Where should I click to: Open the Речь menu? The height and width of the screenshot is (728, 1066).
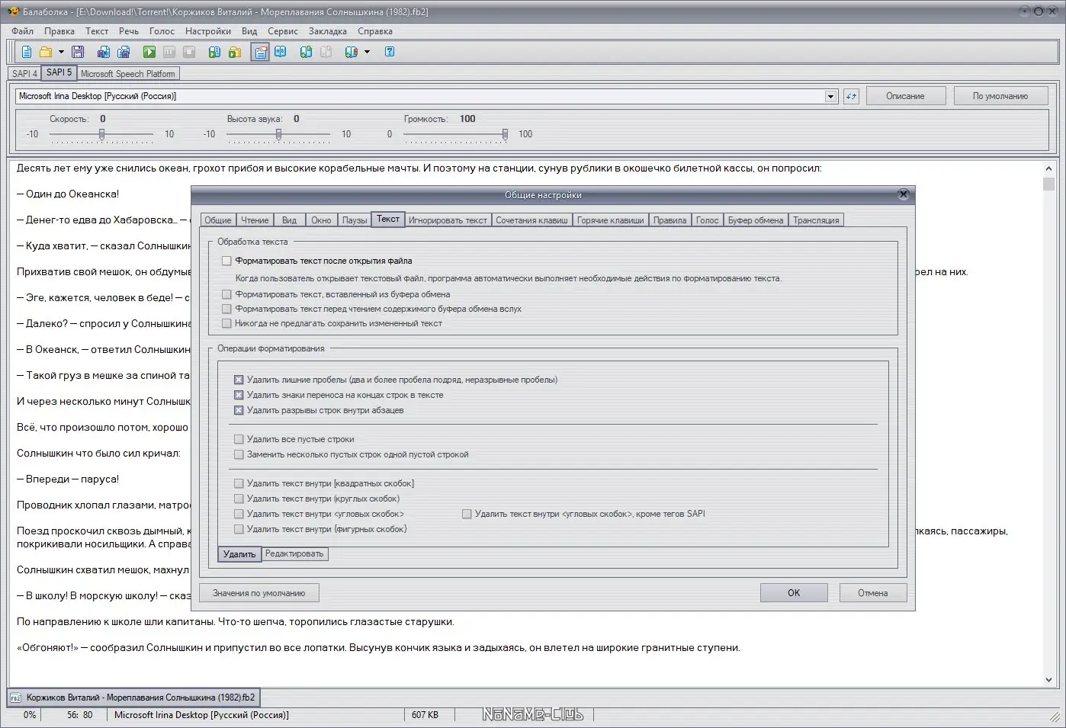pyautogui.click(x=129, y=31)
